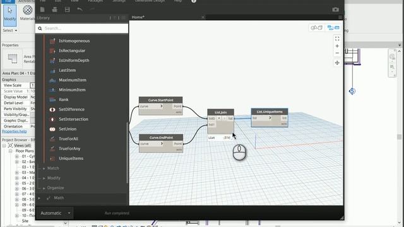
Task: Collapse Views (all) in Project Browser
Action: pyautogui.click(x=4, y=146)
